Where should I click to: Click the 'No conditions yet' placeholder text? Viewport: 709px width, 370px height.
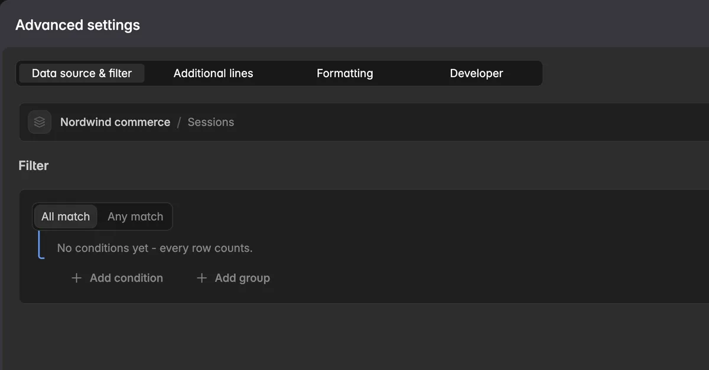tap(155, 248)
